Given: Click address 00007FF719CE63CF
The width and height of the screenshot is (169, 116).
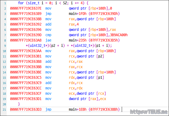Looking at the screenshot, I should point(26,93).
